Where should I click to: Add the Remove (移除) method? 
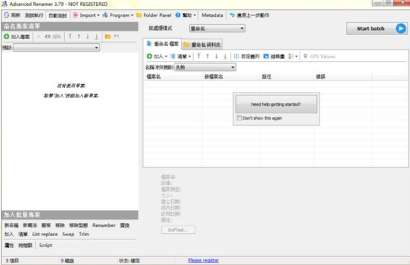coord(60,225)
